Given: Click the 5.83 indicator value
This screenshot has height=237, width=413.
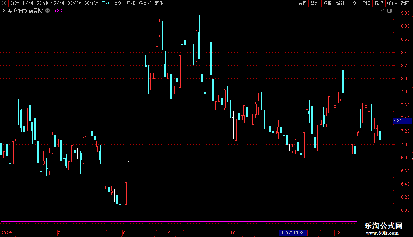Looking at the screenshot, I should tap(58, 11).
